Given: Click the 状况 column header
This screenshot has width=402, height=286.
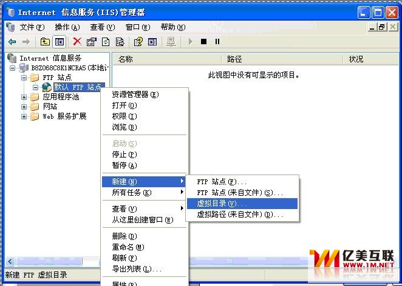Looking at the screenshot, I should (370, 59).
